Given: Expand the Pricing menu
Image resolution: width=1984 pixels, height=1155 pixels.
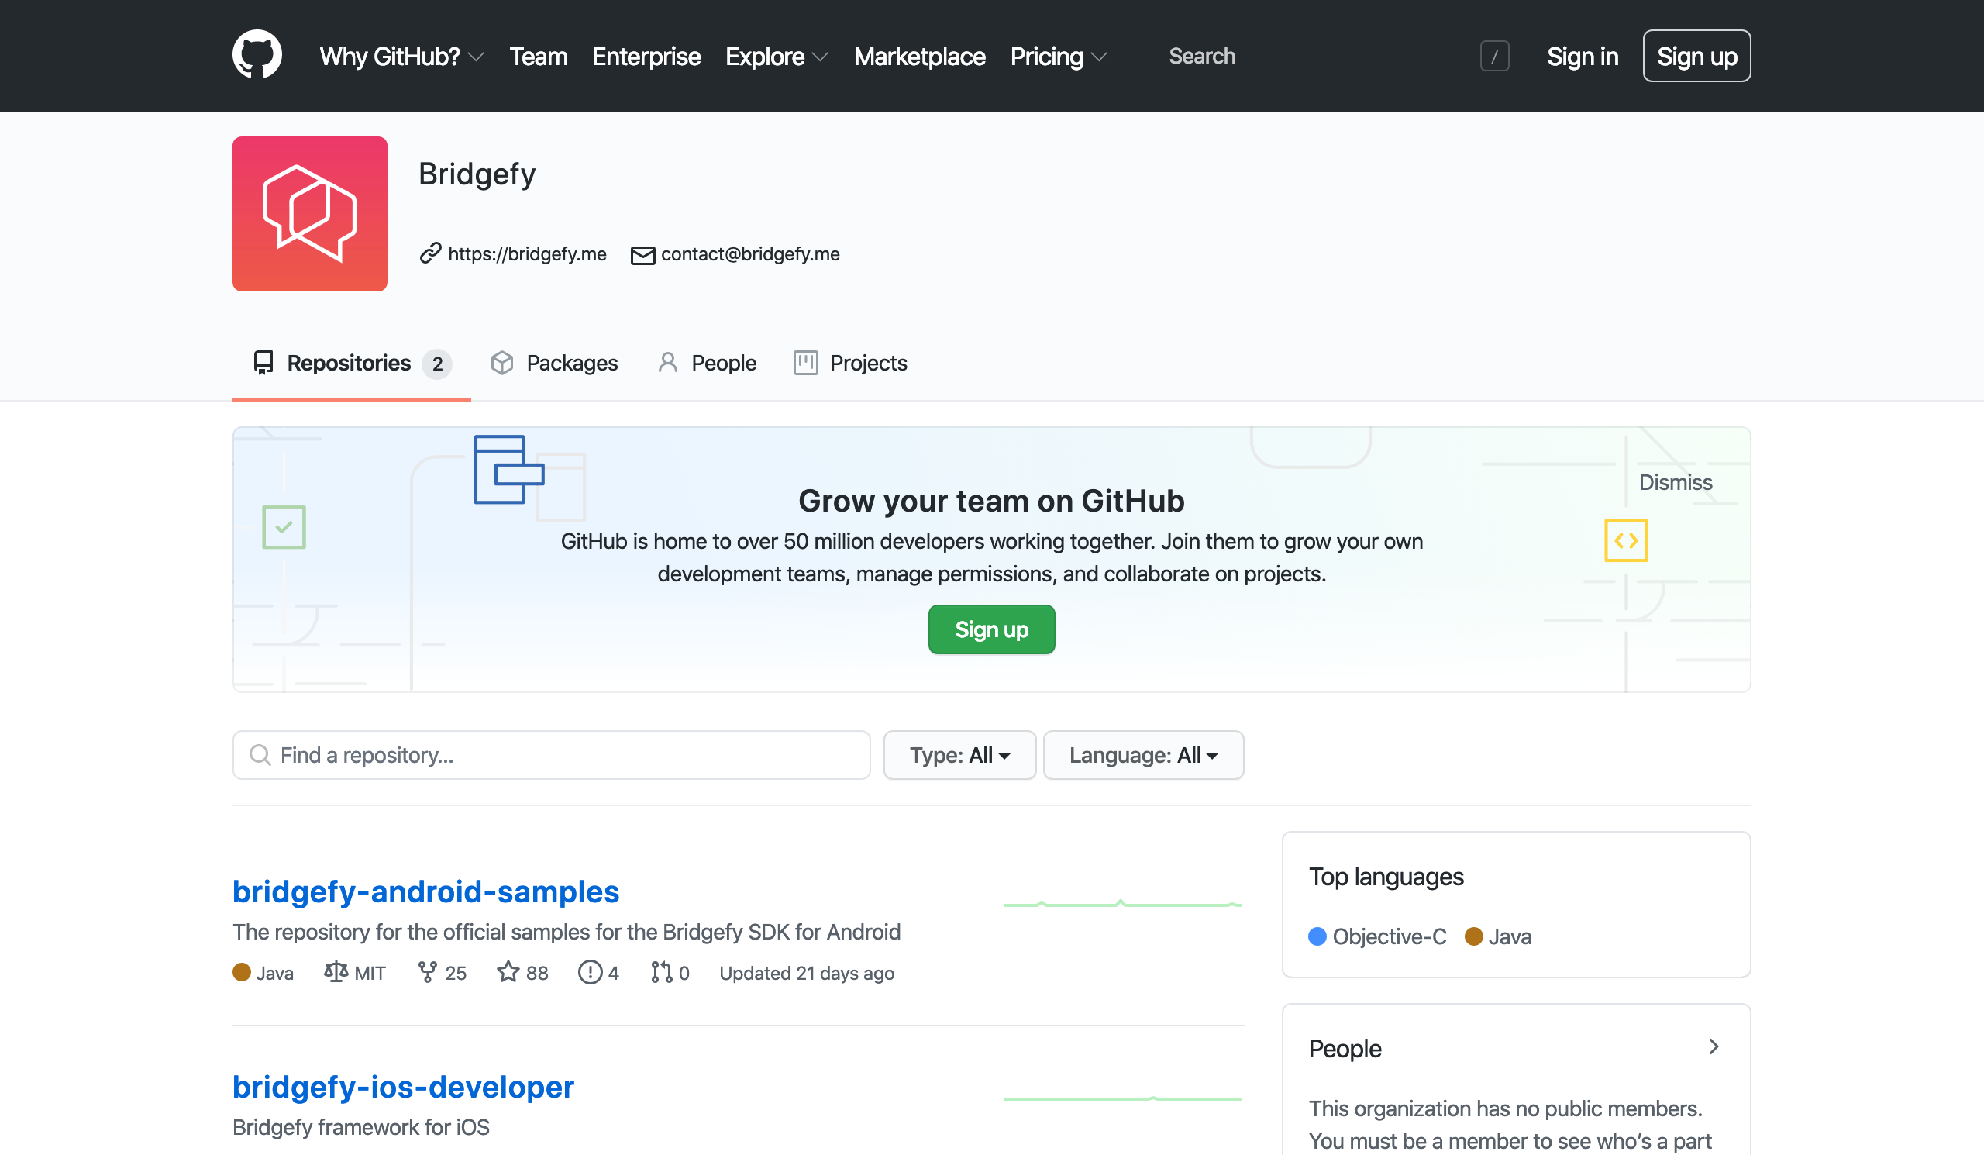Looking at the screenshot, I should click(x=1058, y=56).
